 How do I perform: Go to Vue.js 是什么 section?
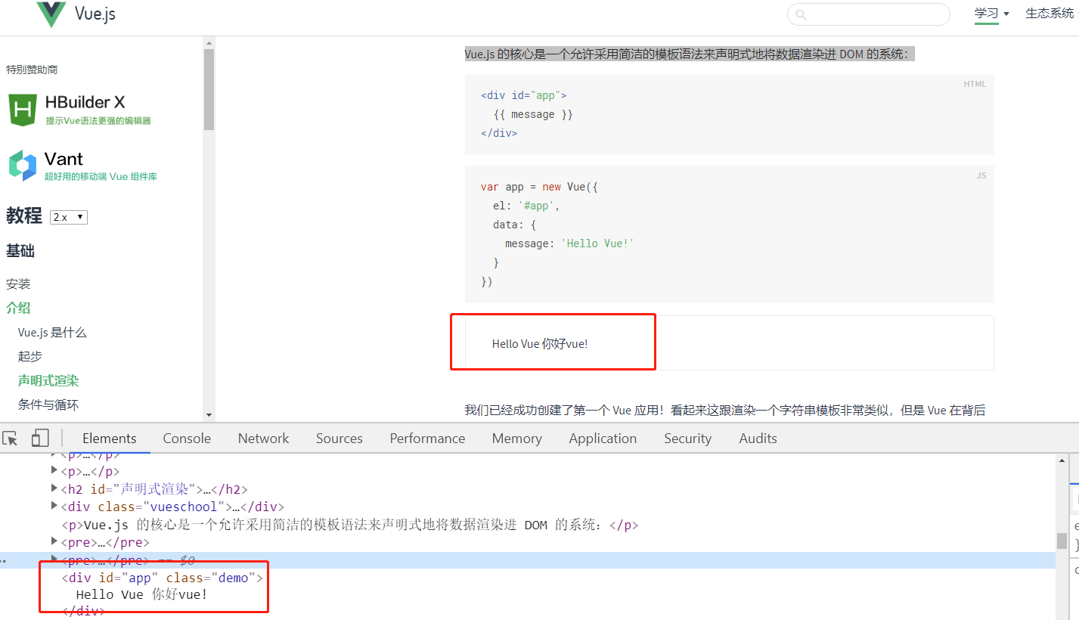pyautogui.click(x=52, y=332)
